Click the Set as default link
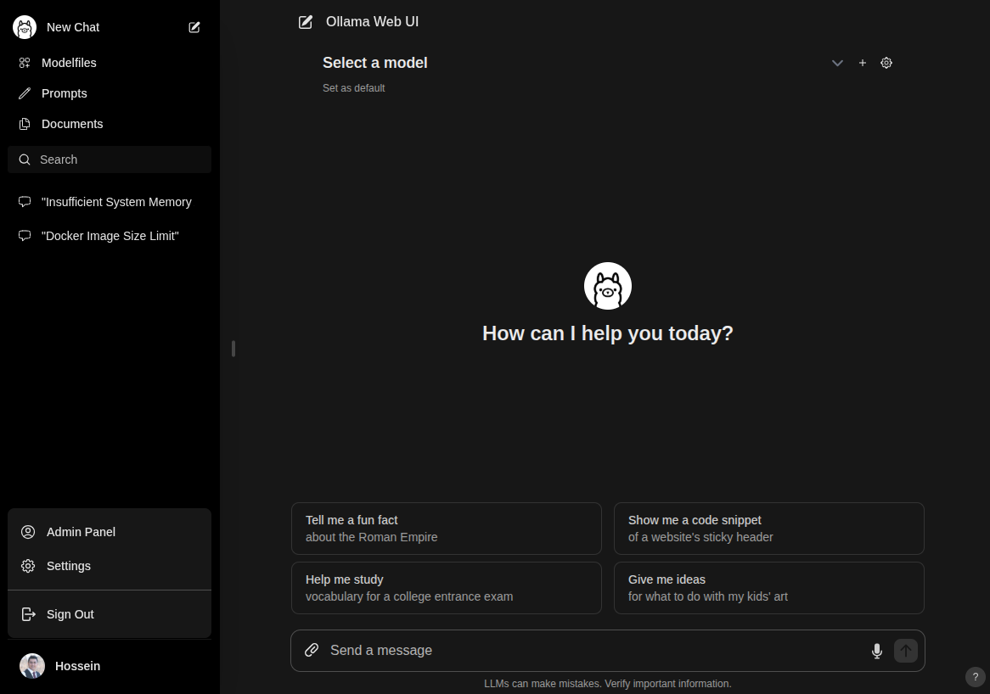The height and width of the screenshot is (694, 990). (354, 88)
